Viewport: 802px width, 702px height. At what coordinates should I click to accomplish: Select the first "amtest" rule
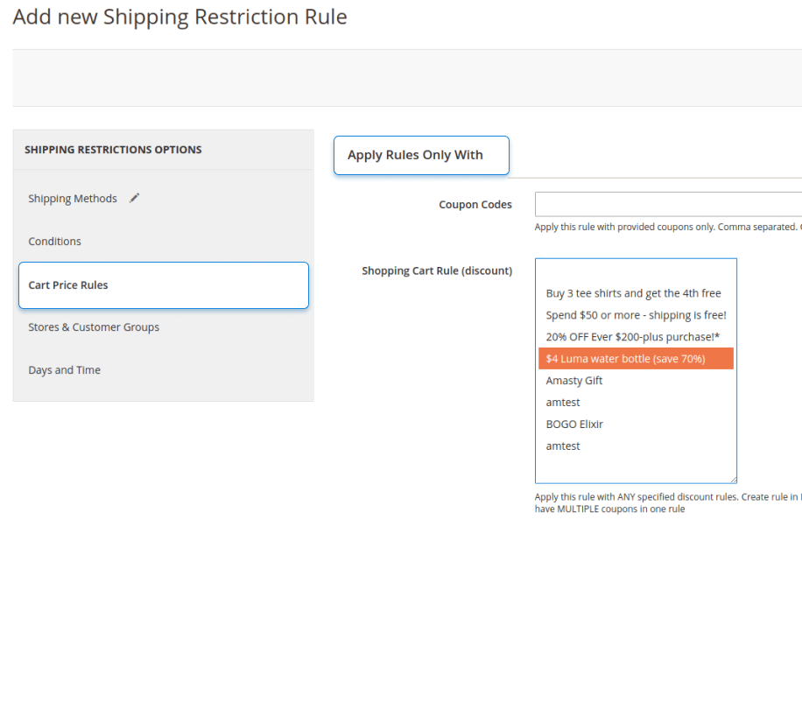pyautogui.click(x=562, y=402)
